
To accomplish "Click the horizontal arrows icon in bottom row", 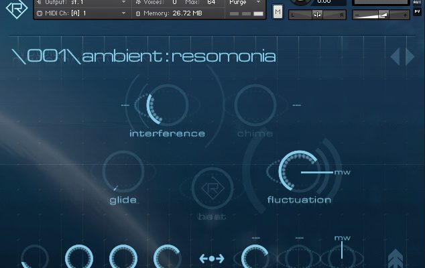I will click(x=212, y=258).
